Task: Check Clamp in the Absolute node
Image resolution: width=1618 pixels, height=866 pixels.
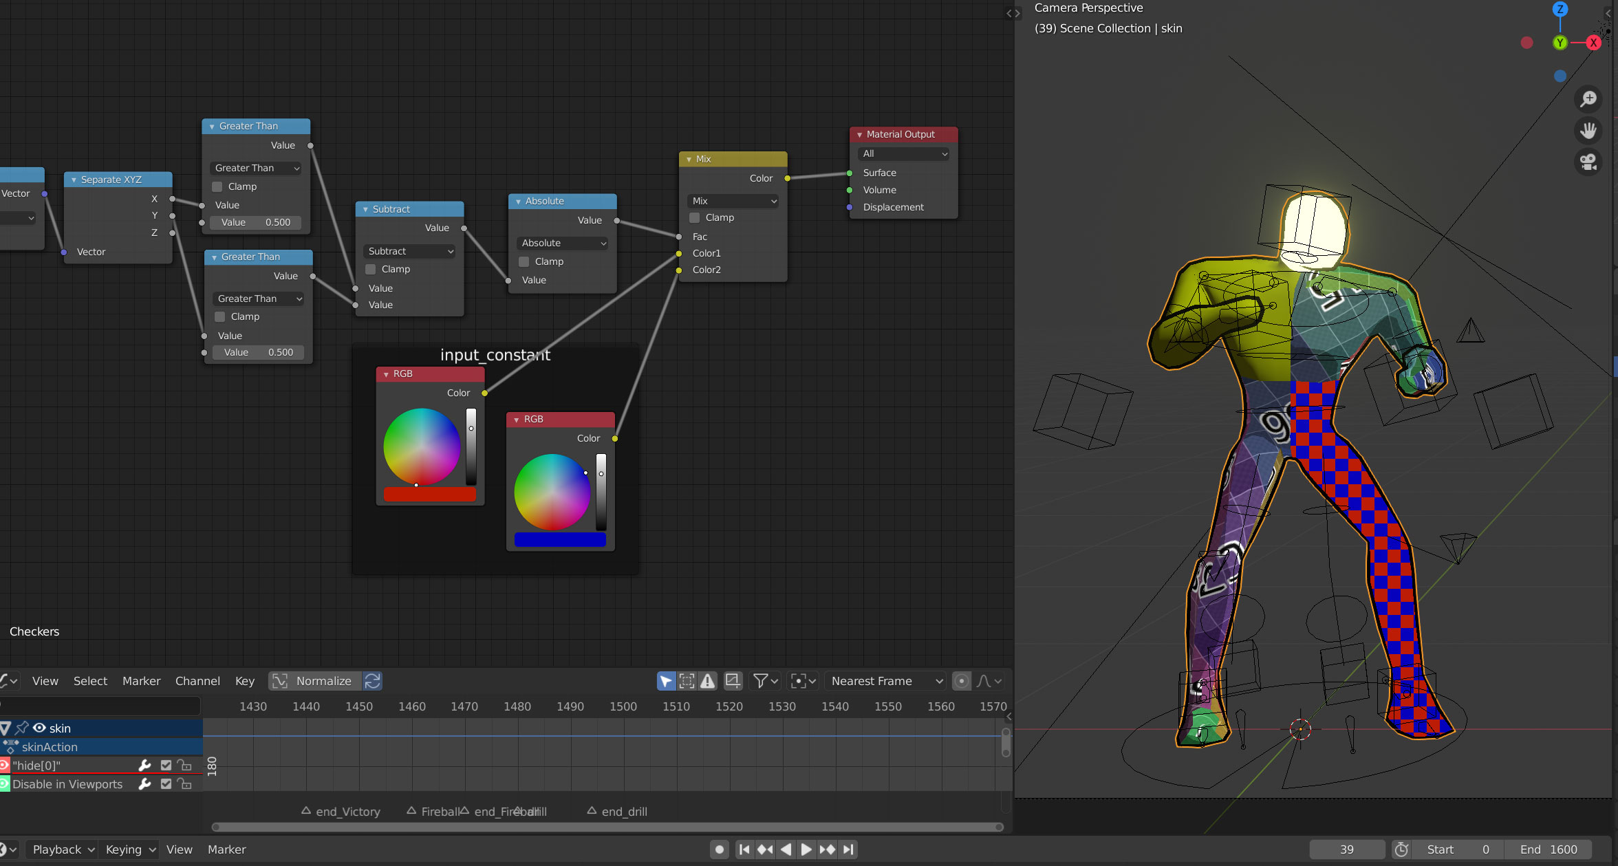Action: click(x=524, y=262)
